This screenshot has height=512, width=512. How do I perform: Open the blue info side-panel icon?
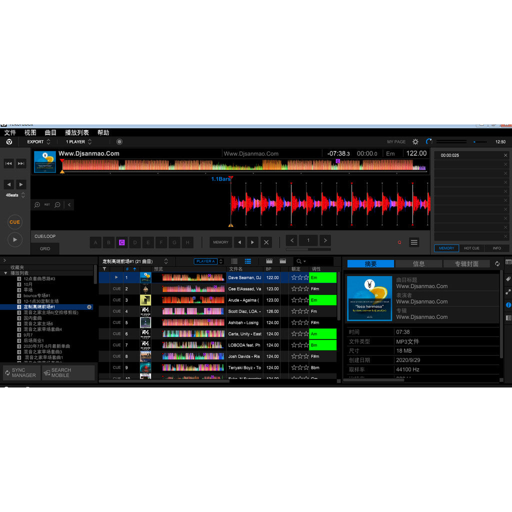point(508,305)
